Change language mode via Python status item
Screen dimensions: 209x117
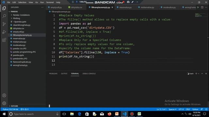pos(195,109)
